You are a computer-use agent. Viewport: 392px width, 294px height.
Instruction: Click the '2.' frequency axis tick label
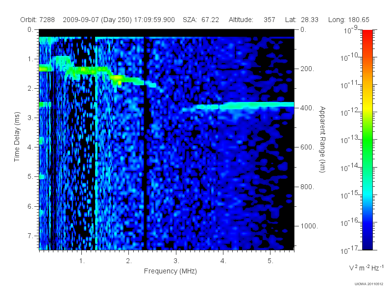pos(129,261)
